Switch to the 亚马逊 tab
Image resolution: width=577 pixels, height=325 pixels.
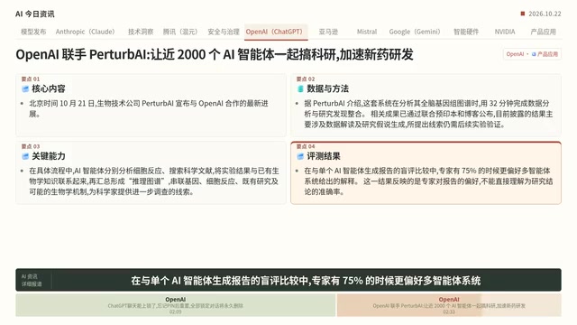(328, 32)
